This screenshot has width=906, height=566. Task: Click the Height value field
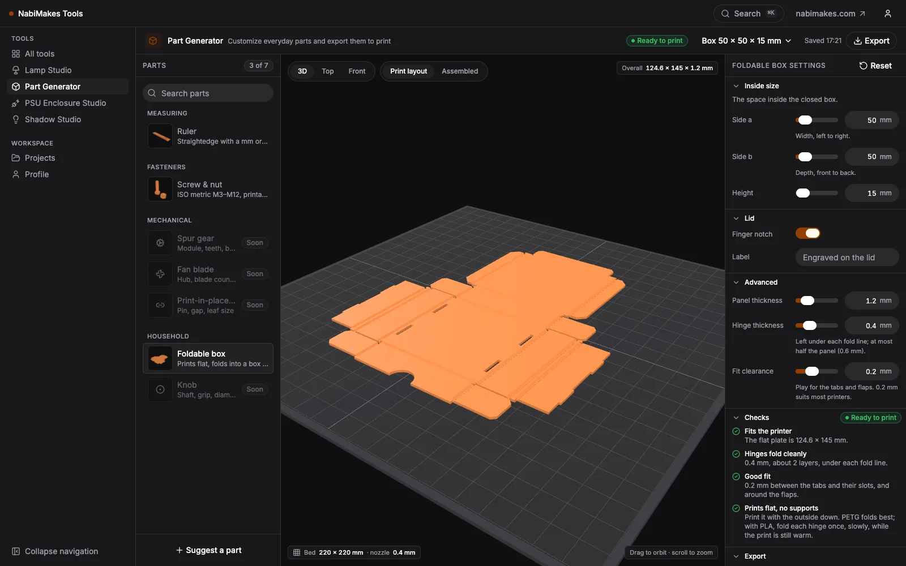[871, 193]
